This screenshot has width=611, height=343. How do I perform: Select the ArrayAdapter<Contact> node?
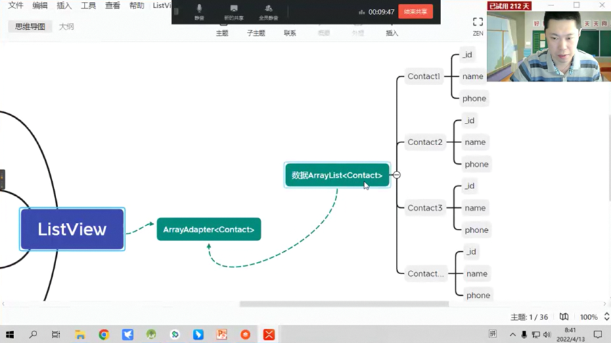tap(208, 230)
